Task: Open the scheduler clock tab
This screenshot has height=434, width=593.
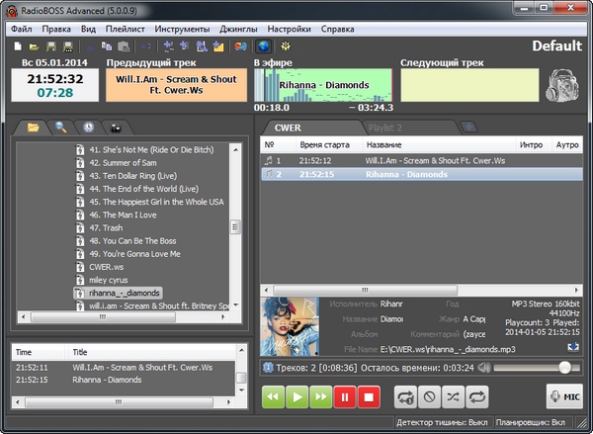Action: pos(88,128)
